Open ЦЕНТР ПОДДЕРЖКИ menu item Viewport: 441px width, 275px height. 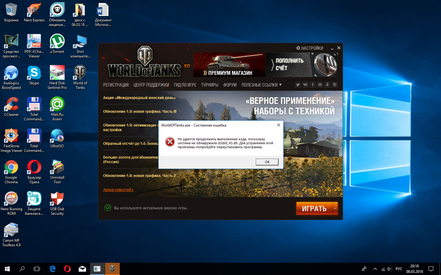click(x=151, y=85)
